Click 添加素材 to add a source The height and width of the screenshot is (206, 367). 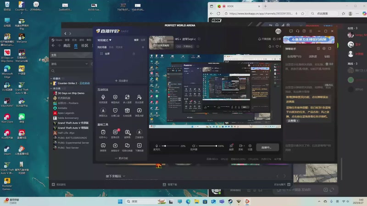coord(122,81)
